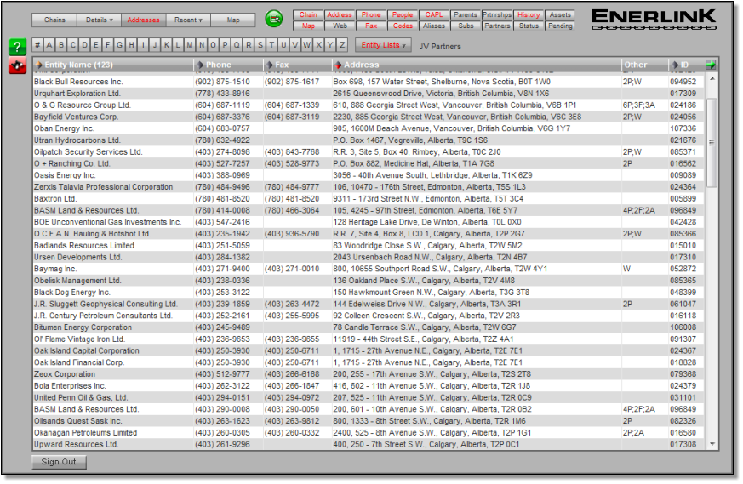The width and height of the screenshot is (743, 484).
Task: Sort by ID column arrows
Action: coord(675,65)
